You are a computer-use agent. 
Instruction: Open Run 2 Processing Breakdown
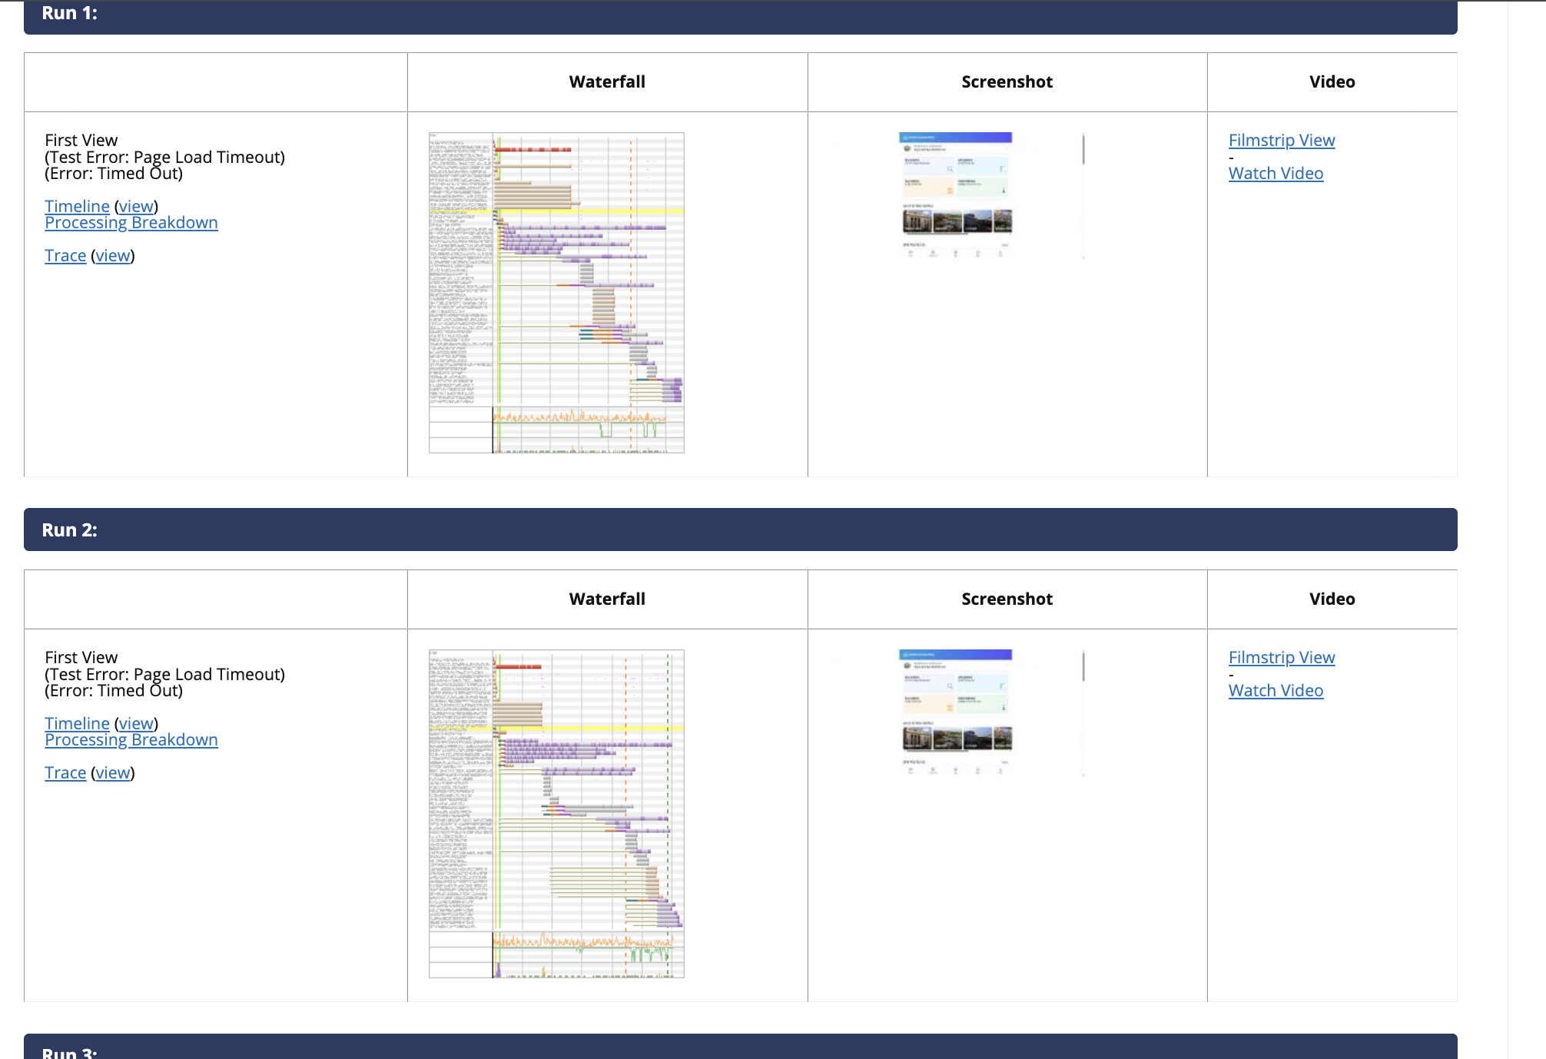pos(131,740)
